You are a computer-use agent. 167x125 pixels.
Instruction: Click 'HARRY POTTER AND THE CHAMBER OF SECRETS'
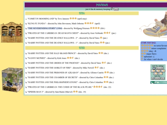point(53,77)
